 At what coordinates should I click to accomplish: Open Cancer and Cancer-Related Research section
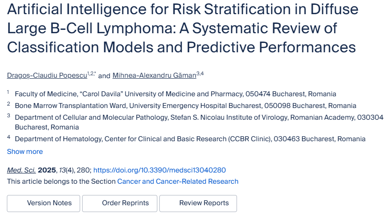click(x=178, y=181)
